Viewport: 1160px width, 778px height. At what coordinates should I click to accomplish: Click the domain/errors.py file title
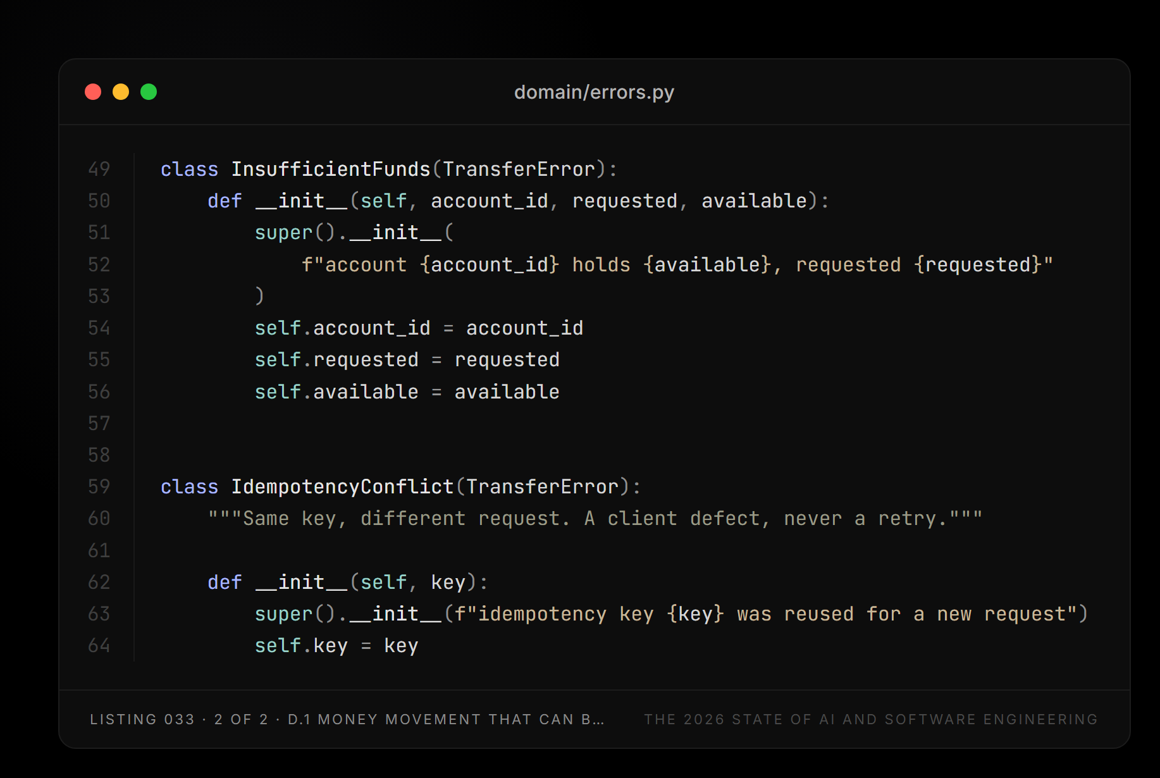(594, 92)
